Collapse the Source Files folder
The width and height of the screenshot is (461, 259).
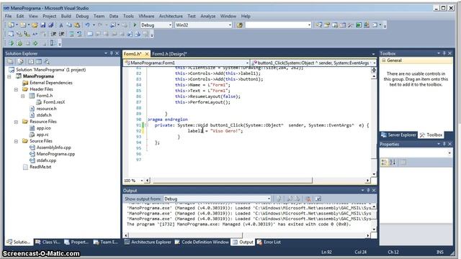tap(16, 141)
